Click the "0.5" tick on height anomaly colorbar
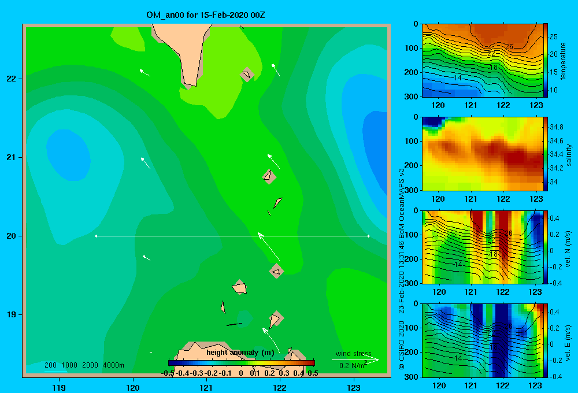578x393 pixels. tap(313, 373)
